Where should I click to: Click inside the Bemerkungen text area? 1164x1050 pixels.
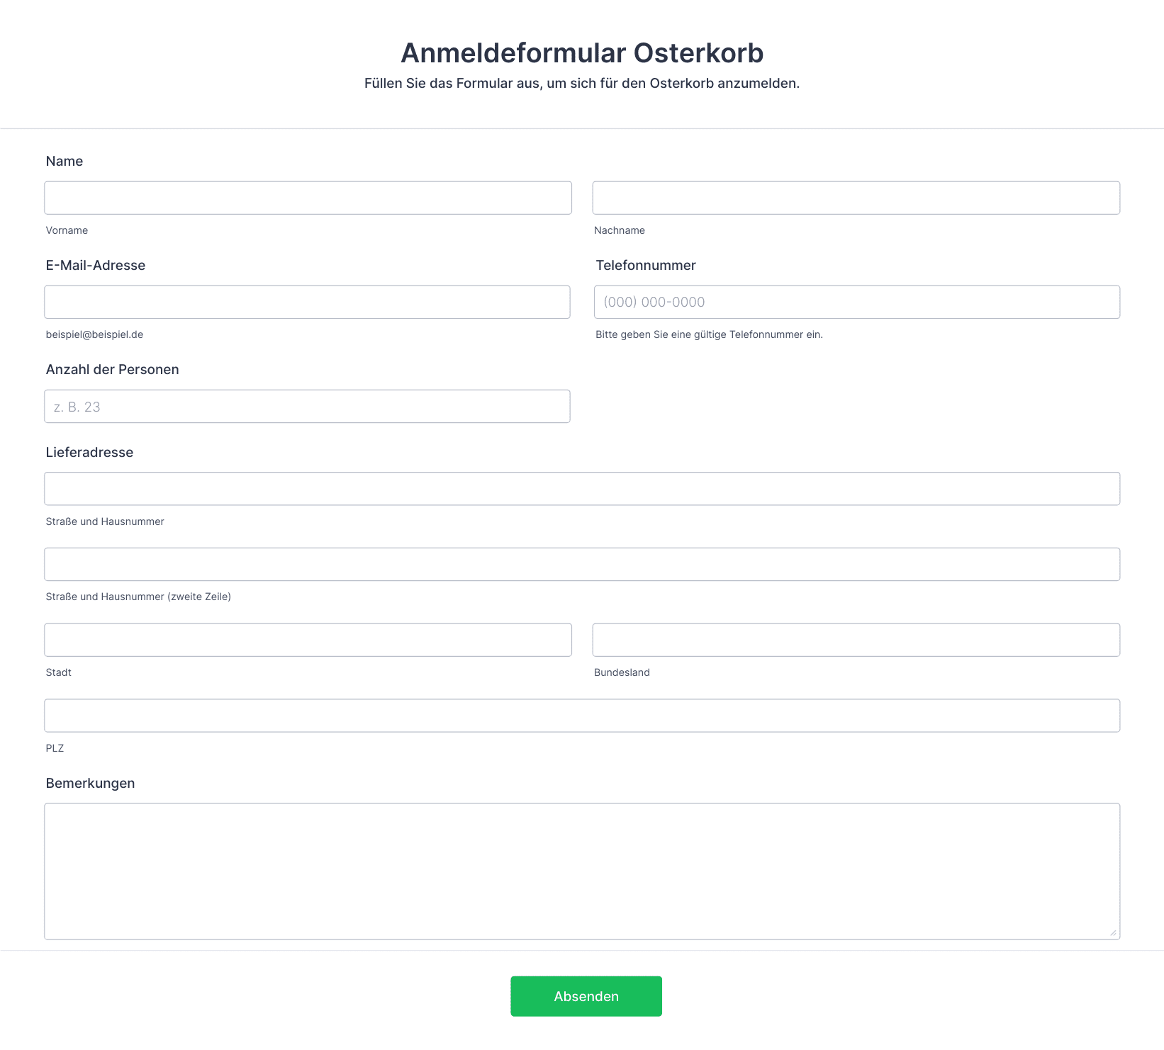[581, 871]
